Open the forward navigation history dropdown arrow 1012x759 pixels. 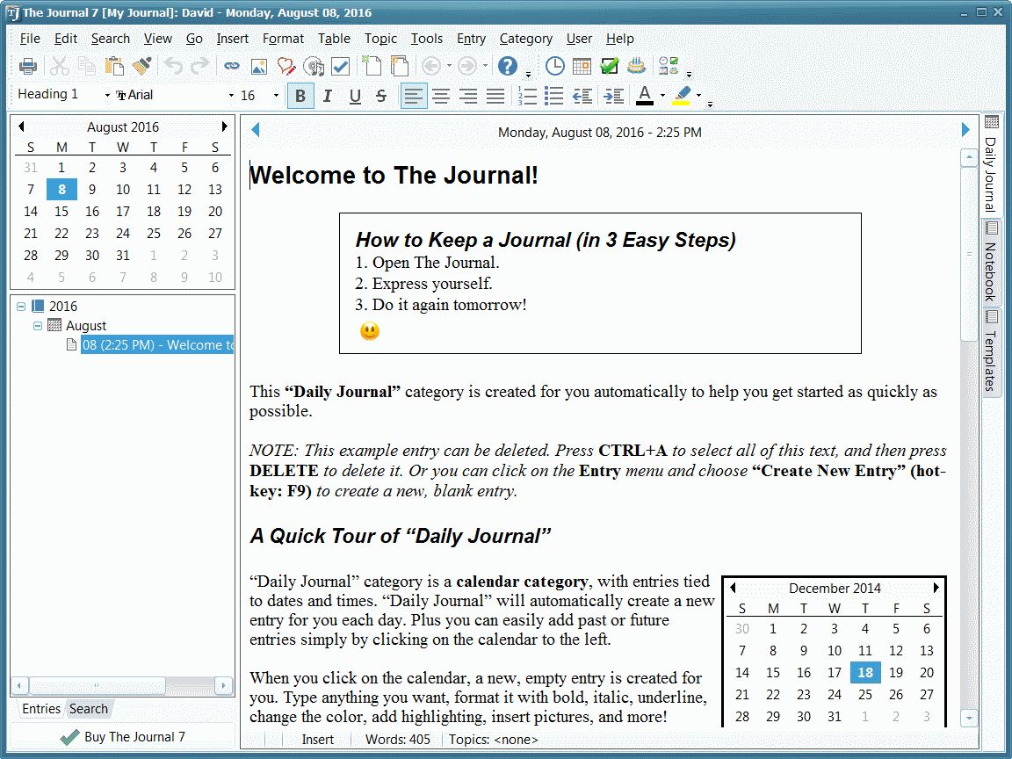click(x=485, y=66)
